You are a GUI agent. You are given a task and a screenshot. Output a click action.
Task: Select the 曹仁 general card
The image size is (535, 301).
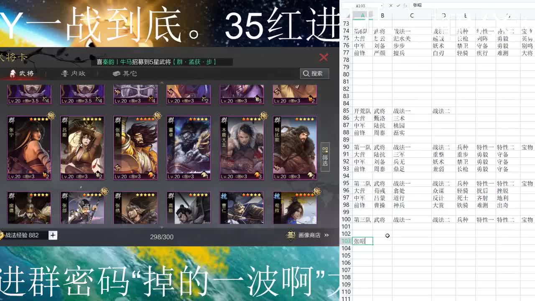[x=242, y=208]
